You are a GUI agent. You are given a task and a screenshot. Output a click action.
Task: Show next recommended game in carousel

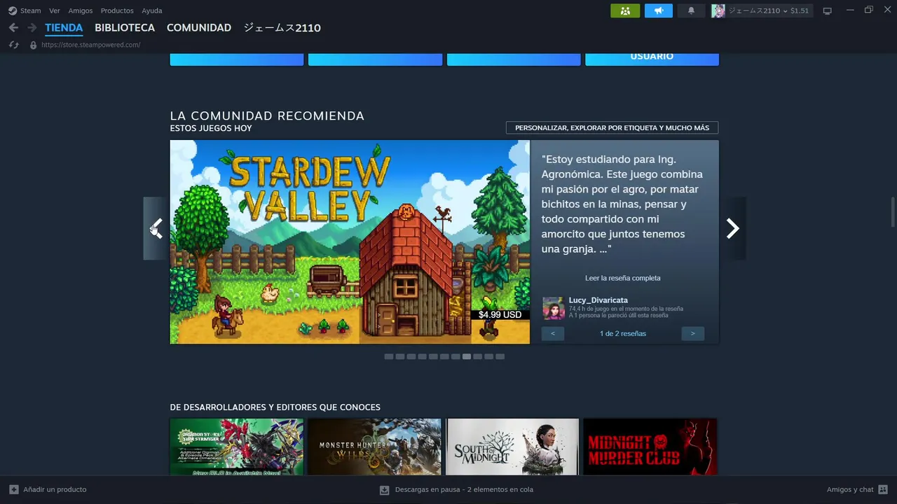coord(732,228)
